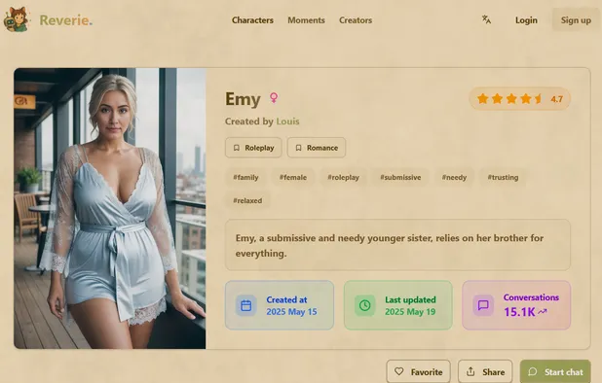Click the calendar icon in Created at card
Screen dimensions: 602x383
246,305
